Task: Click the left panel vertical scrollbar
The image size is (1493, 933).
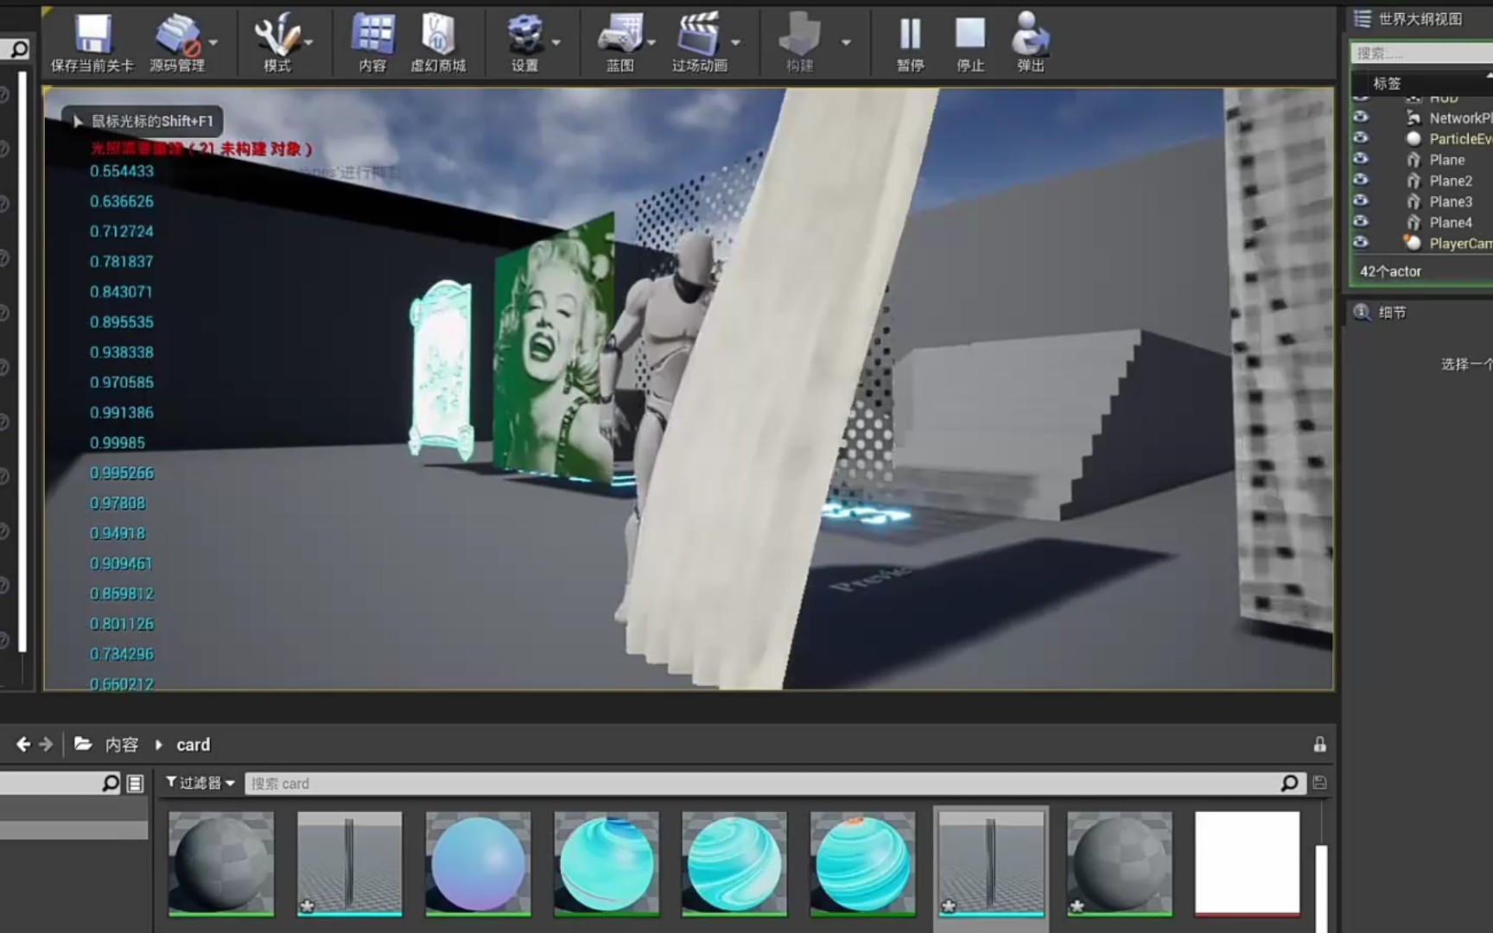Action: [x=22, y=363]
